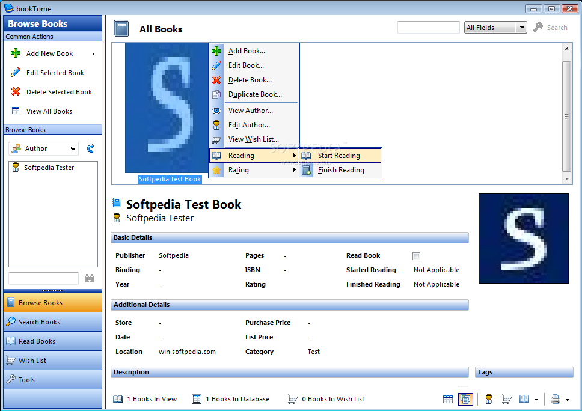The width and height of the screenshot is (582, 411).
Task: Click the scroll down arrow of book list
Action: [x=566, y=179]
